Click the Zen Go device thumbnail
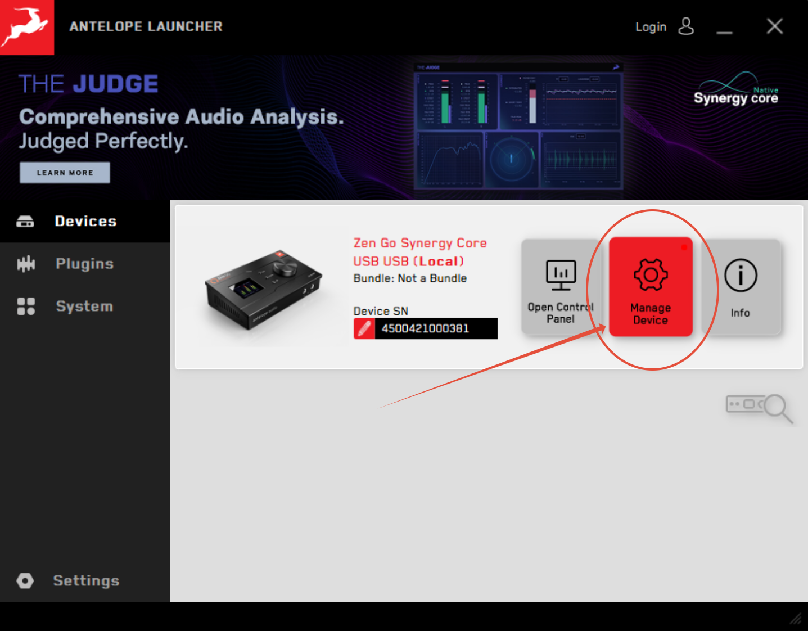Screen dimensions: 808x631 point(263,290)
